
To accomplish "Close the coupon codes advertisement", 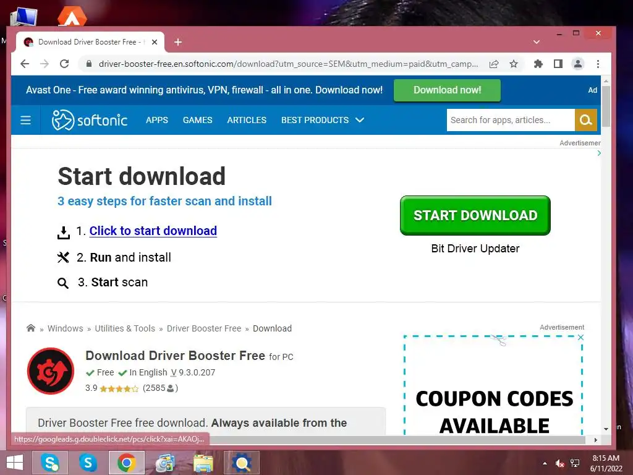I will click(x=580, y=337).
